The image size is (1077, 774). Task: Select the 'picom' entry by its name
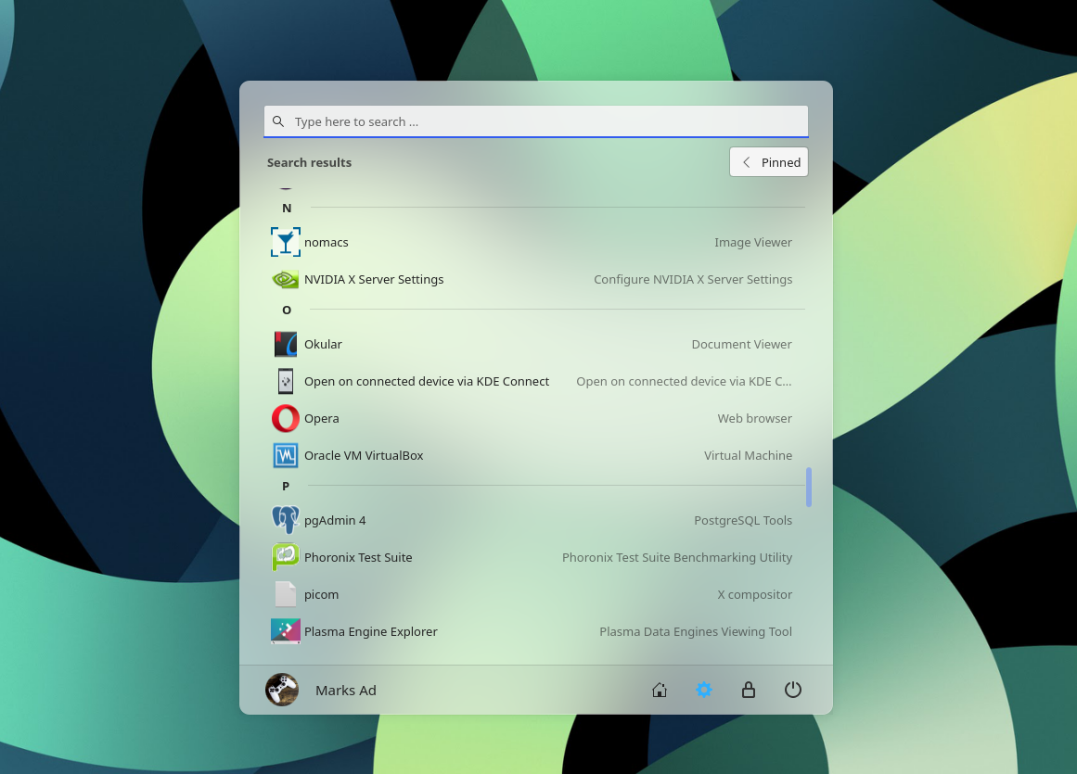(x=322, y=594)
